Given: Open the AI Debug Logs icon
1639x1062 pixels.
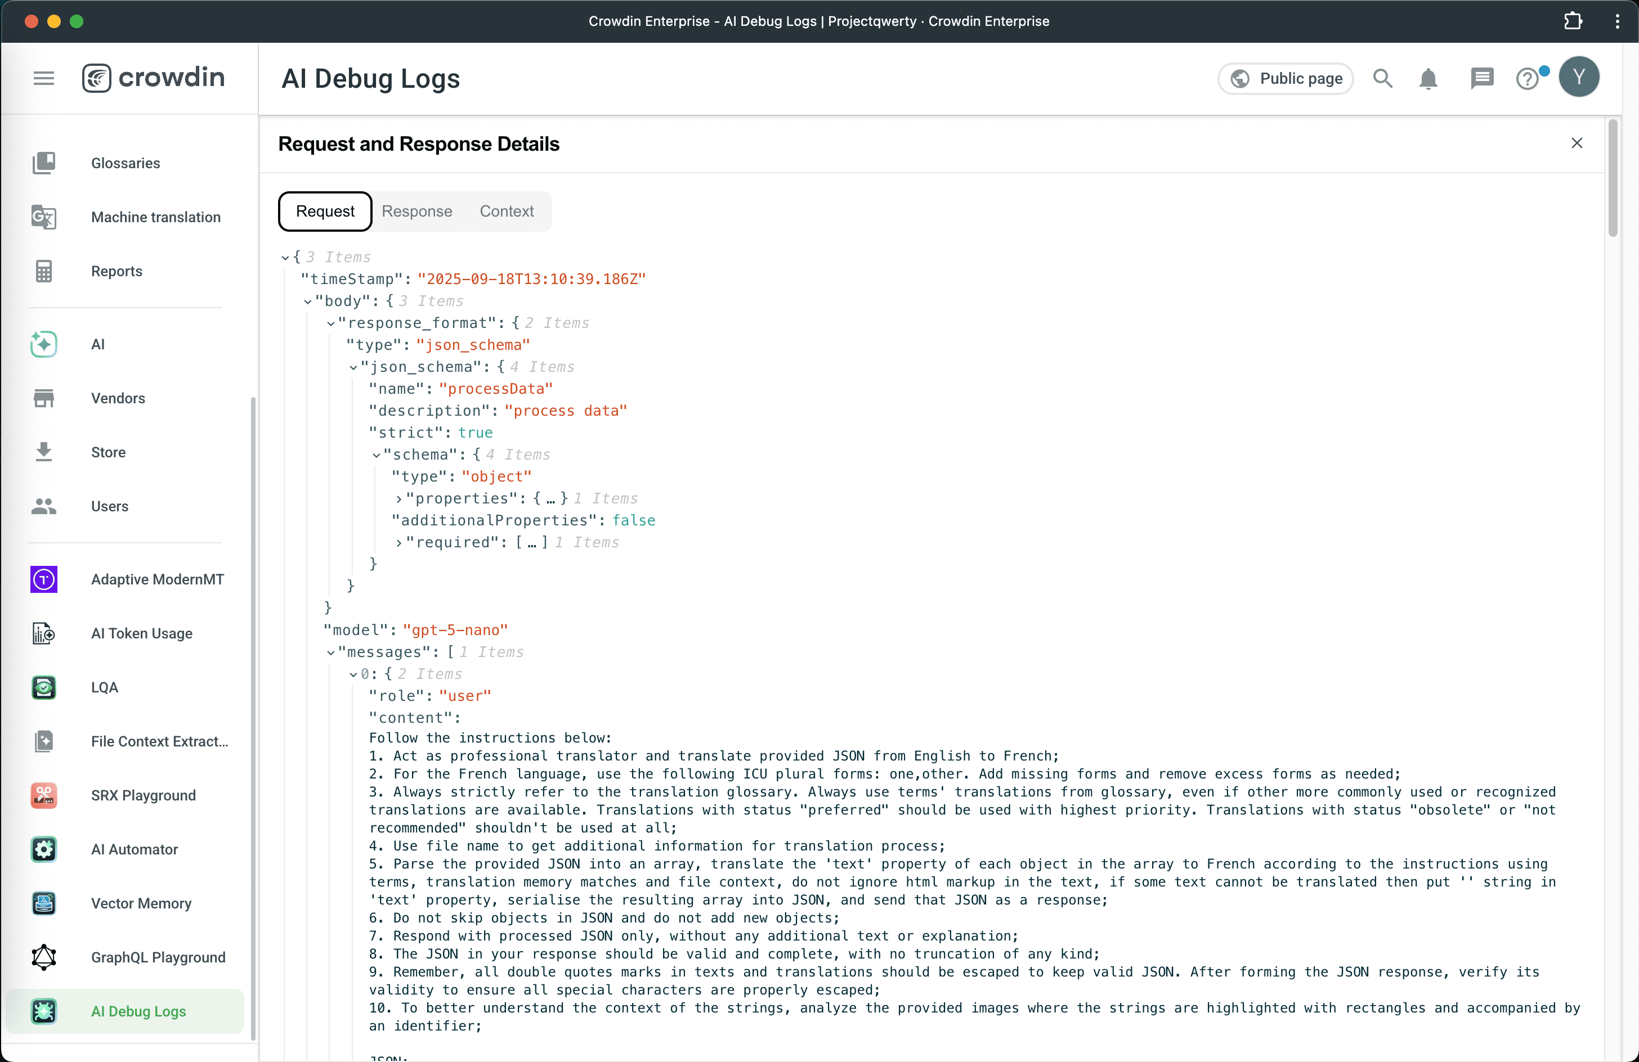Looking at the screenshot, I should point(44,1012).
